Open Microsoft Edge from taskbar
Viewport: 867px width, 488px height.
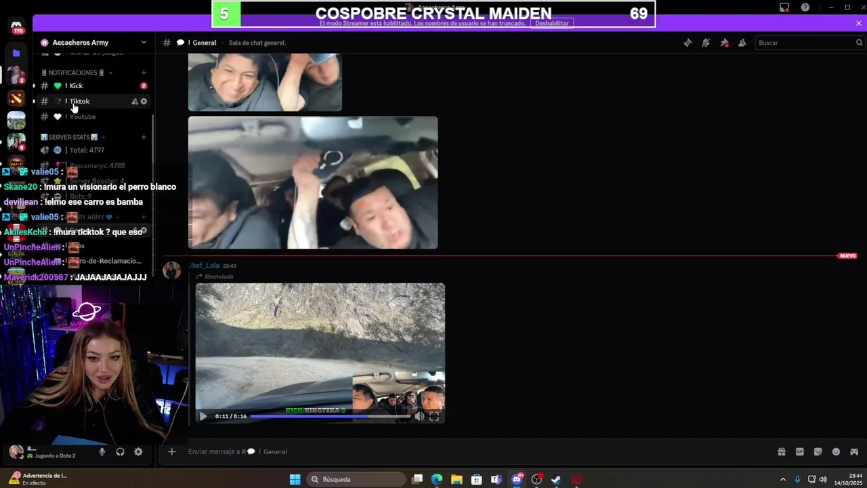pos(437,479)
